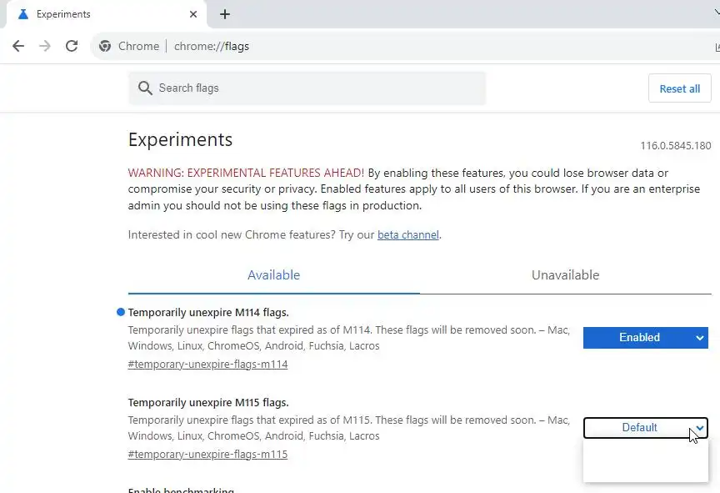The image size is (720, 493).
Task: Click the Chrome logo icon in address bar
Action: point(105,46)
